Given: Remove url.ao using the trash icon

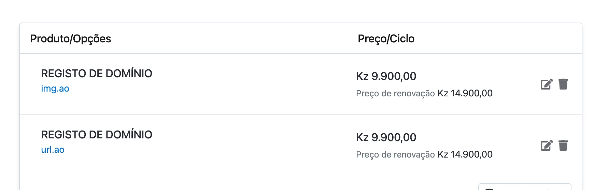Looking at the screenshot, I should click(x=563, y=145).
